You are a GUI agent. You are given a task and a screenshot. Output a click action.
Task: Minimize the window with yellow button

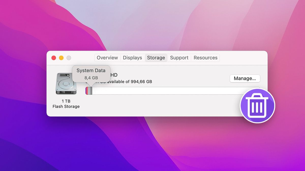coord(61,58)
